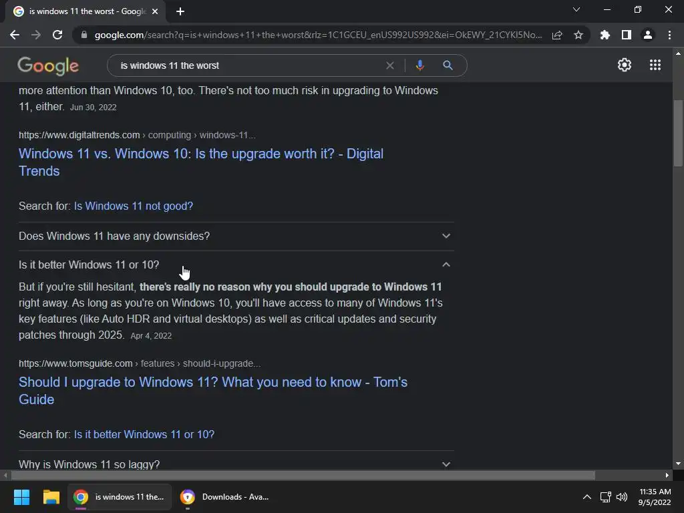The height and width of the screenshot is (513, 684).
Task: Click digitaltrends.com URL breadcrumb
Action: 137,135
